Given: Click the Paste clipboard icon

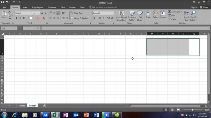Looking at the screenshot, I should tap(4, 13).
